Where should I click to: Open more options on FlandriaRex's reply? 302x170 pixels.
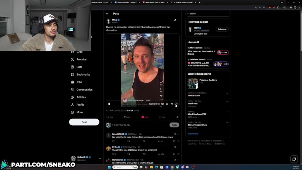[178, 160]
